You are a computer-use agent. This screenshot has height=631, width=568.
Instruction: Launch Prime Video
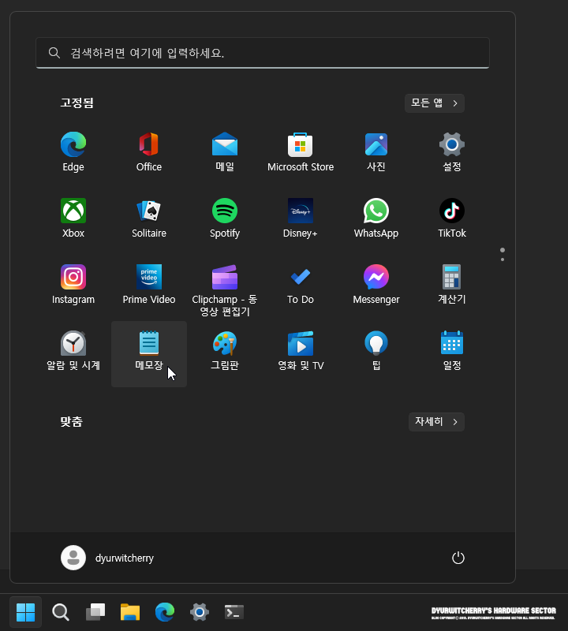pos(149,285)
